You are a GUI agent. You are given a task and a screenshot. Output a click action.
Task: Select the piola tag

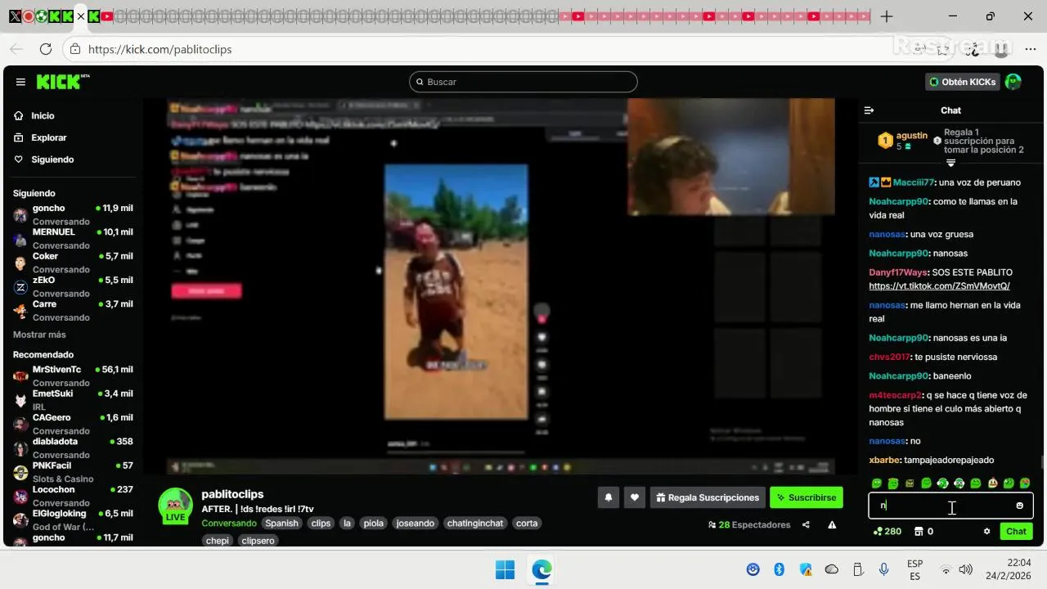point(374,524)
